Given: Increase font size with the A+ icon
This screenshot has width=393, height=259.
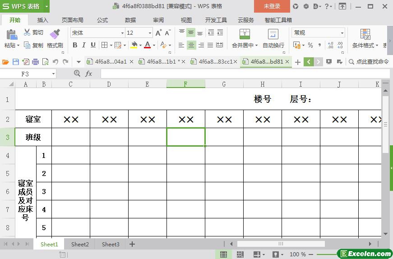Looking at the screenshot, I should (159, 32).
